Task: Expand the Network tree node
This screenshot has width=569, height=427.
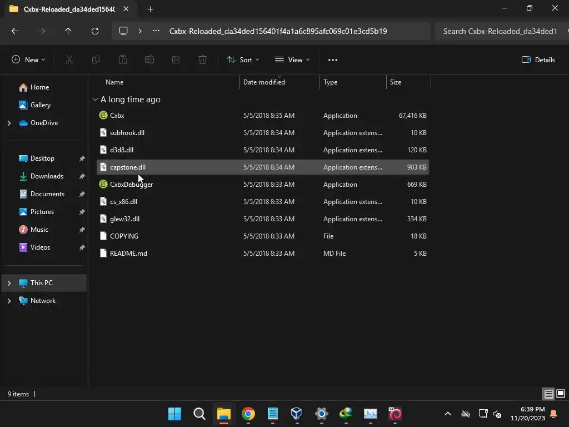Action: [9, 301]
